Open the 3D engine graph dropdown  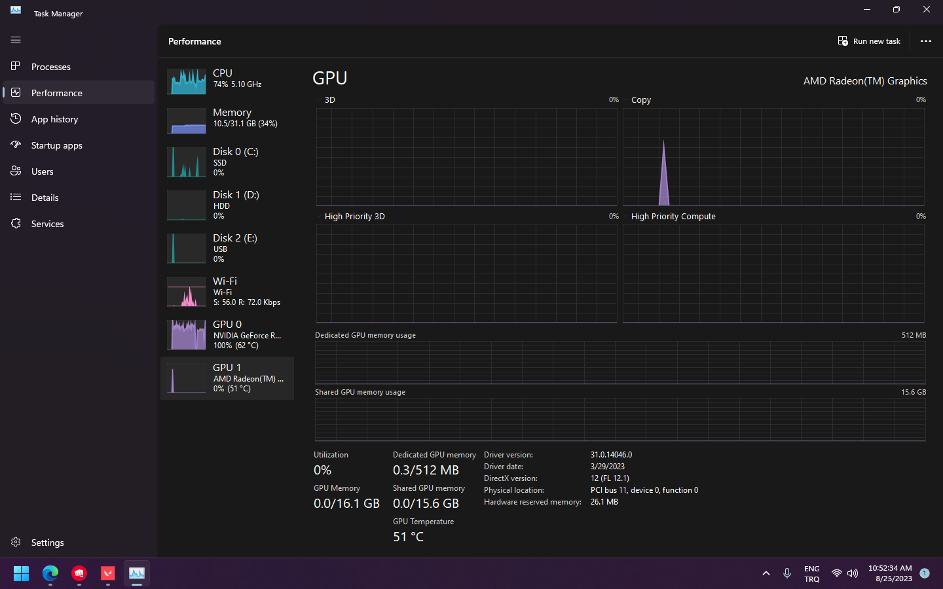(325, 100)
